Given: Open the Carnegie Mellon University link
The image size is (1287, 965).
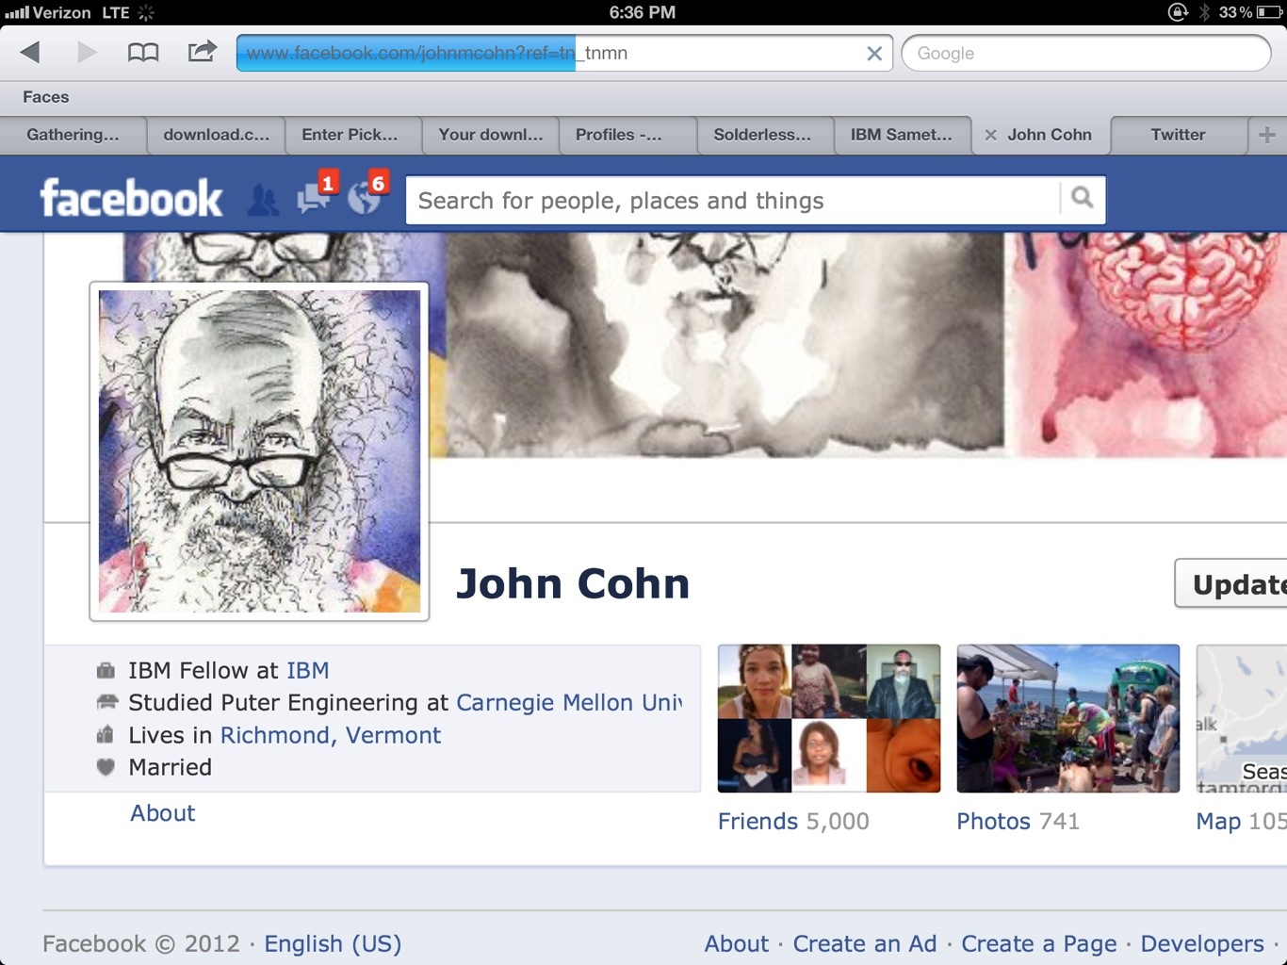Looking at the screenshot, I should (x=568, y=703).
